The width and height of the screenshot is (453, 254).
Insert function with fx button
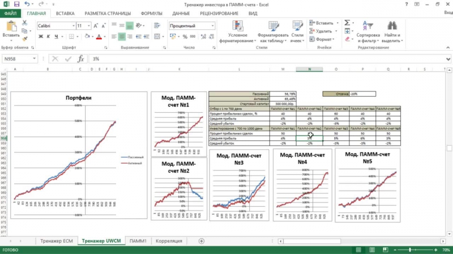81,59
